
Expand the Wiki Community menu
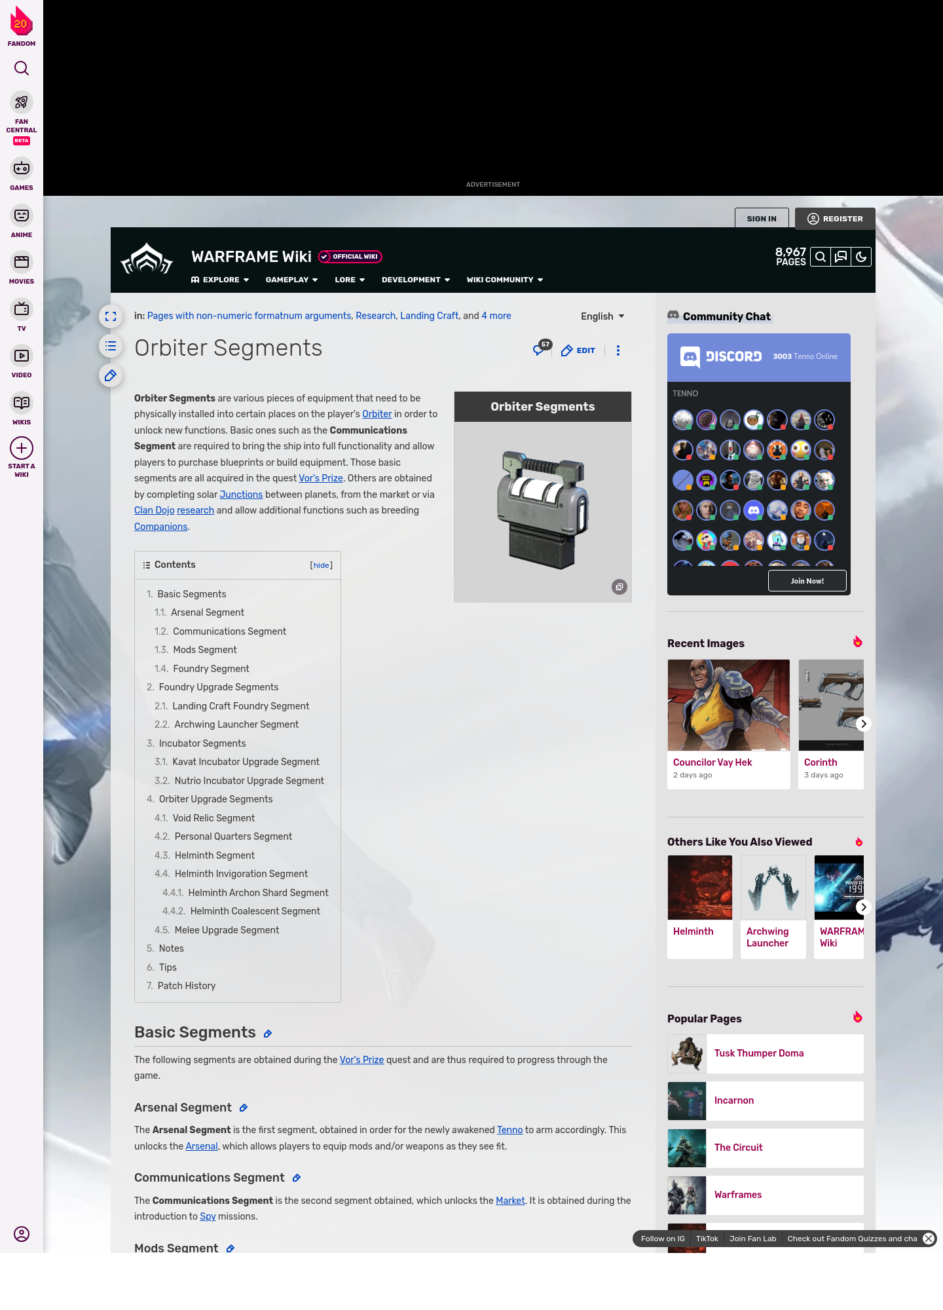pos(505,280)
